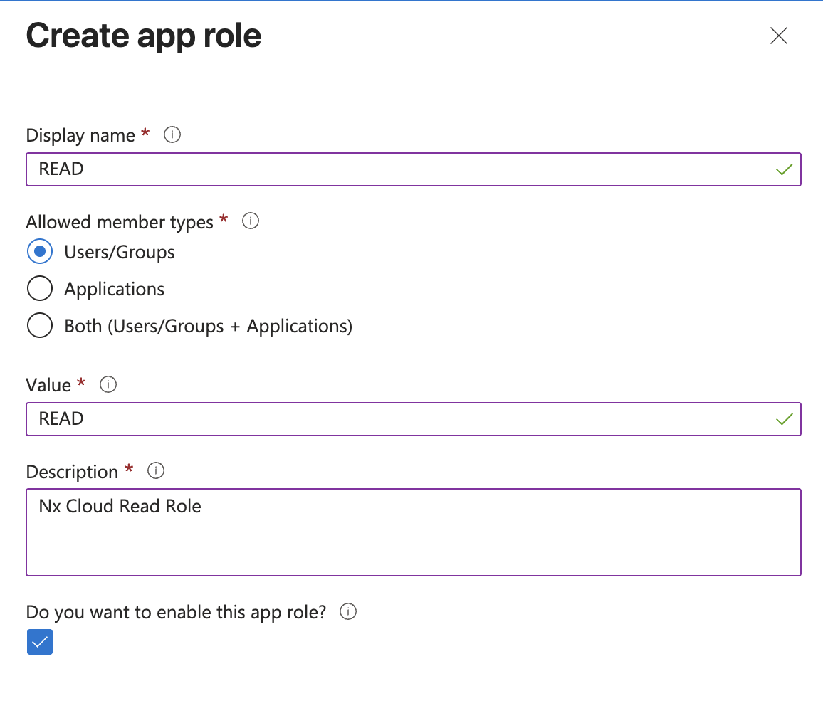
Task: Click the green validation checkmark in Display name
Action: click(x=784, y=169)
